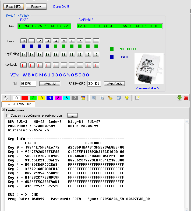Click the green down arrow icon
The image size is (191, 211).
pos(180,98)
